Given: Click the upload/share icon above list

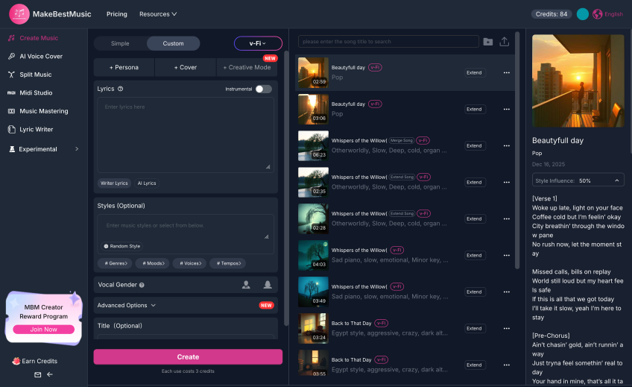Looking at the screenshot, I should (505, 42).
